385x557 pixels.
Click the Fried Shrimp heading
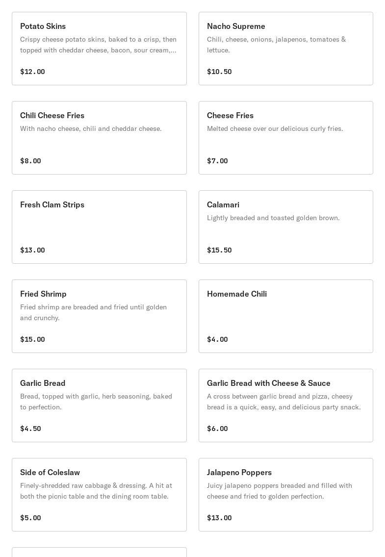43,294
